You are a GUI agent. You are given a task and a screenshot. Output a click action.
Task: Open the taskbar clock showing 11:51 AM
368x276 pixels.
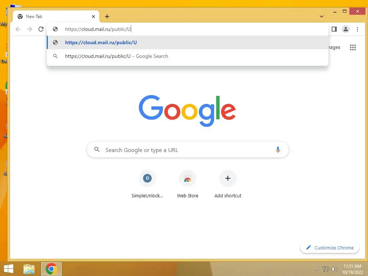[353, 269]
